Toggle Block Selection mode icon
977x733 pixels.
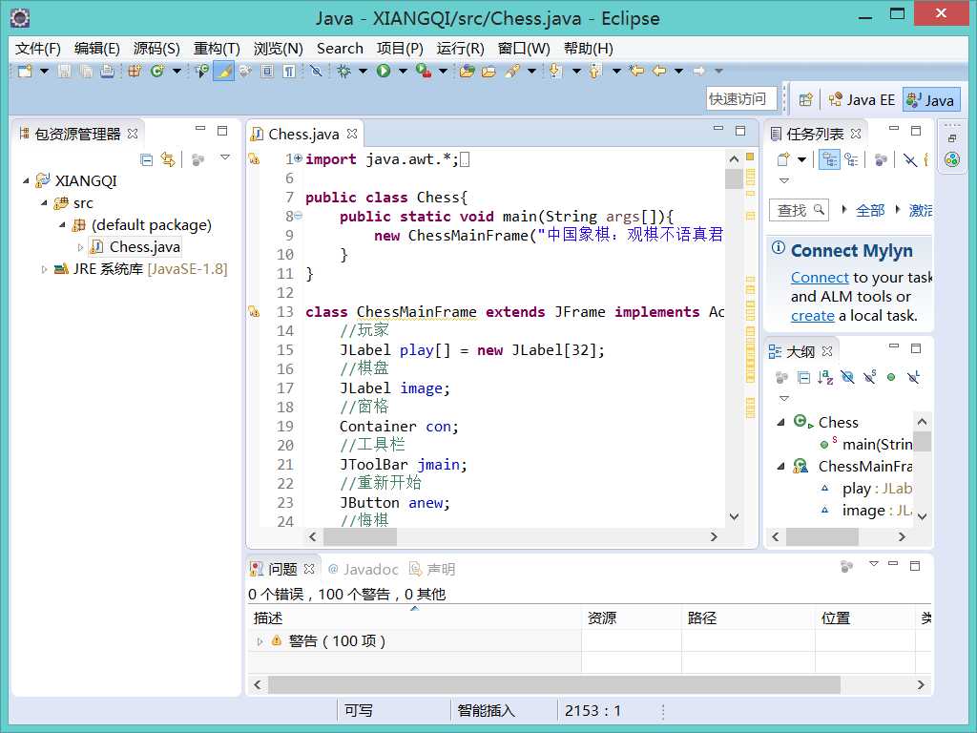pyautogui.click(x=267, y=71)
